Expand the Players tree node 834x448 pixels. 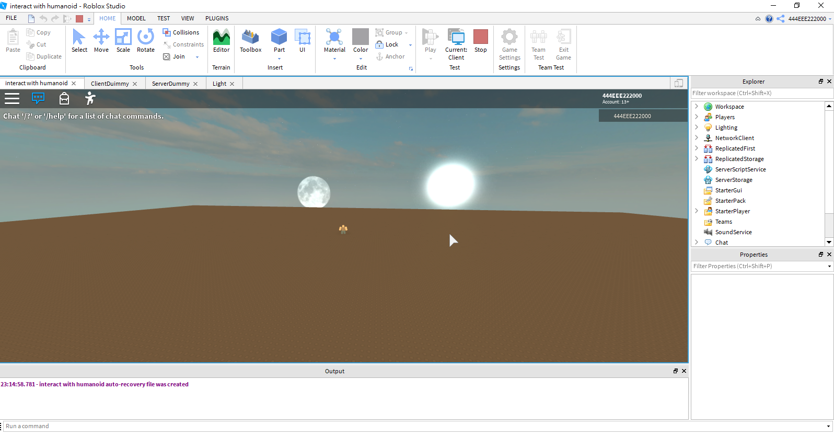697,117
